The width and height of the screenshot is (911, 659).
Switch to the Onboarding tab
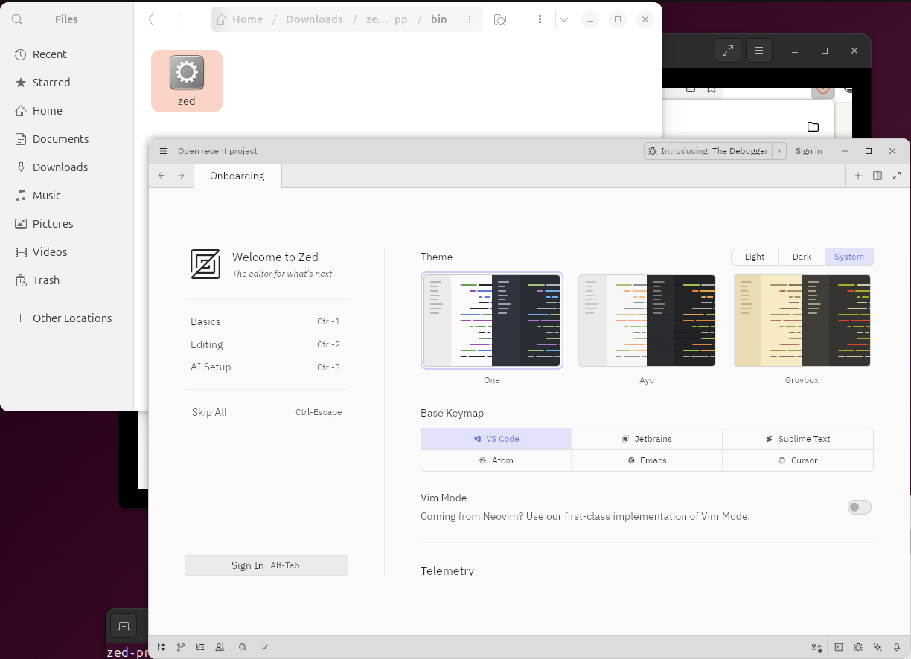click(237, 176)
